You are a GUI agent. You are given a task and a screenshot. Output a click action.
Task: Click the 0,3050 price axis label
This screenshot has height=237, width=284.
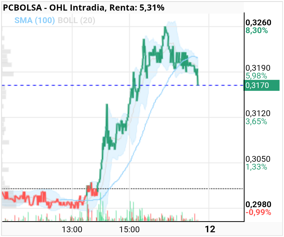[258, 159]
